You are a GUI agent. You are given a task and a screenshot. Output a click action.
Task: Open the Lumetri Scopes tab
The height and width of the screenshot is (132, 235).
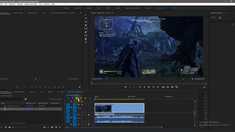[18, 13]
